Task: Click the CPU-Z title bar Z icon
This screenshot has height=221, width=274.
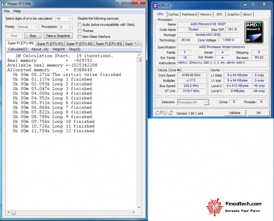Action: (155, 5)
